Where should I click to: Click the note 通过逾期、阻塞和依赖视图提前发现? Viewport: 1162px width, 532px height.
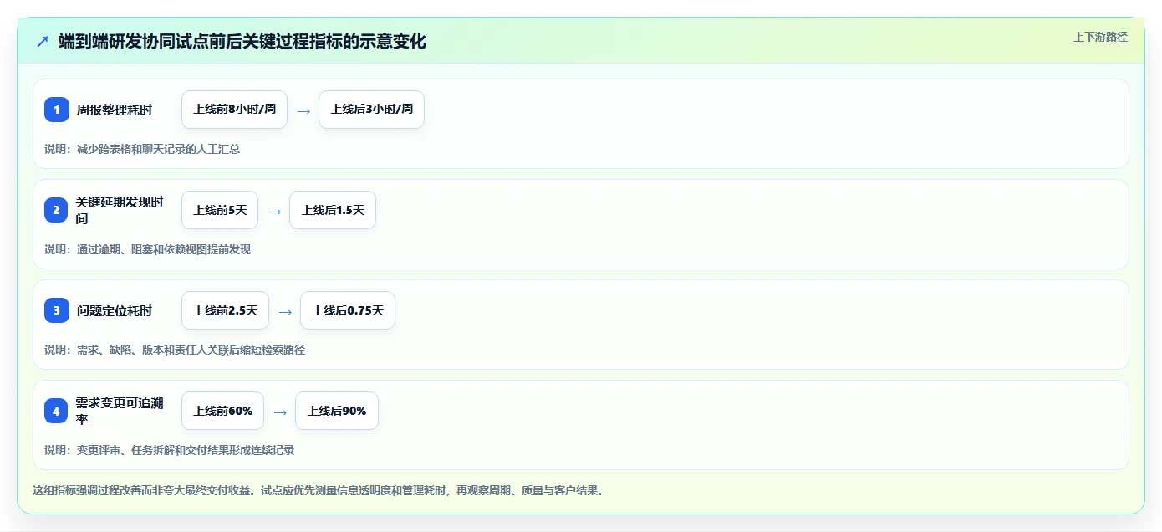[x=164, y=249]
